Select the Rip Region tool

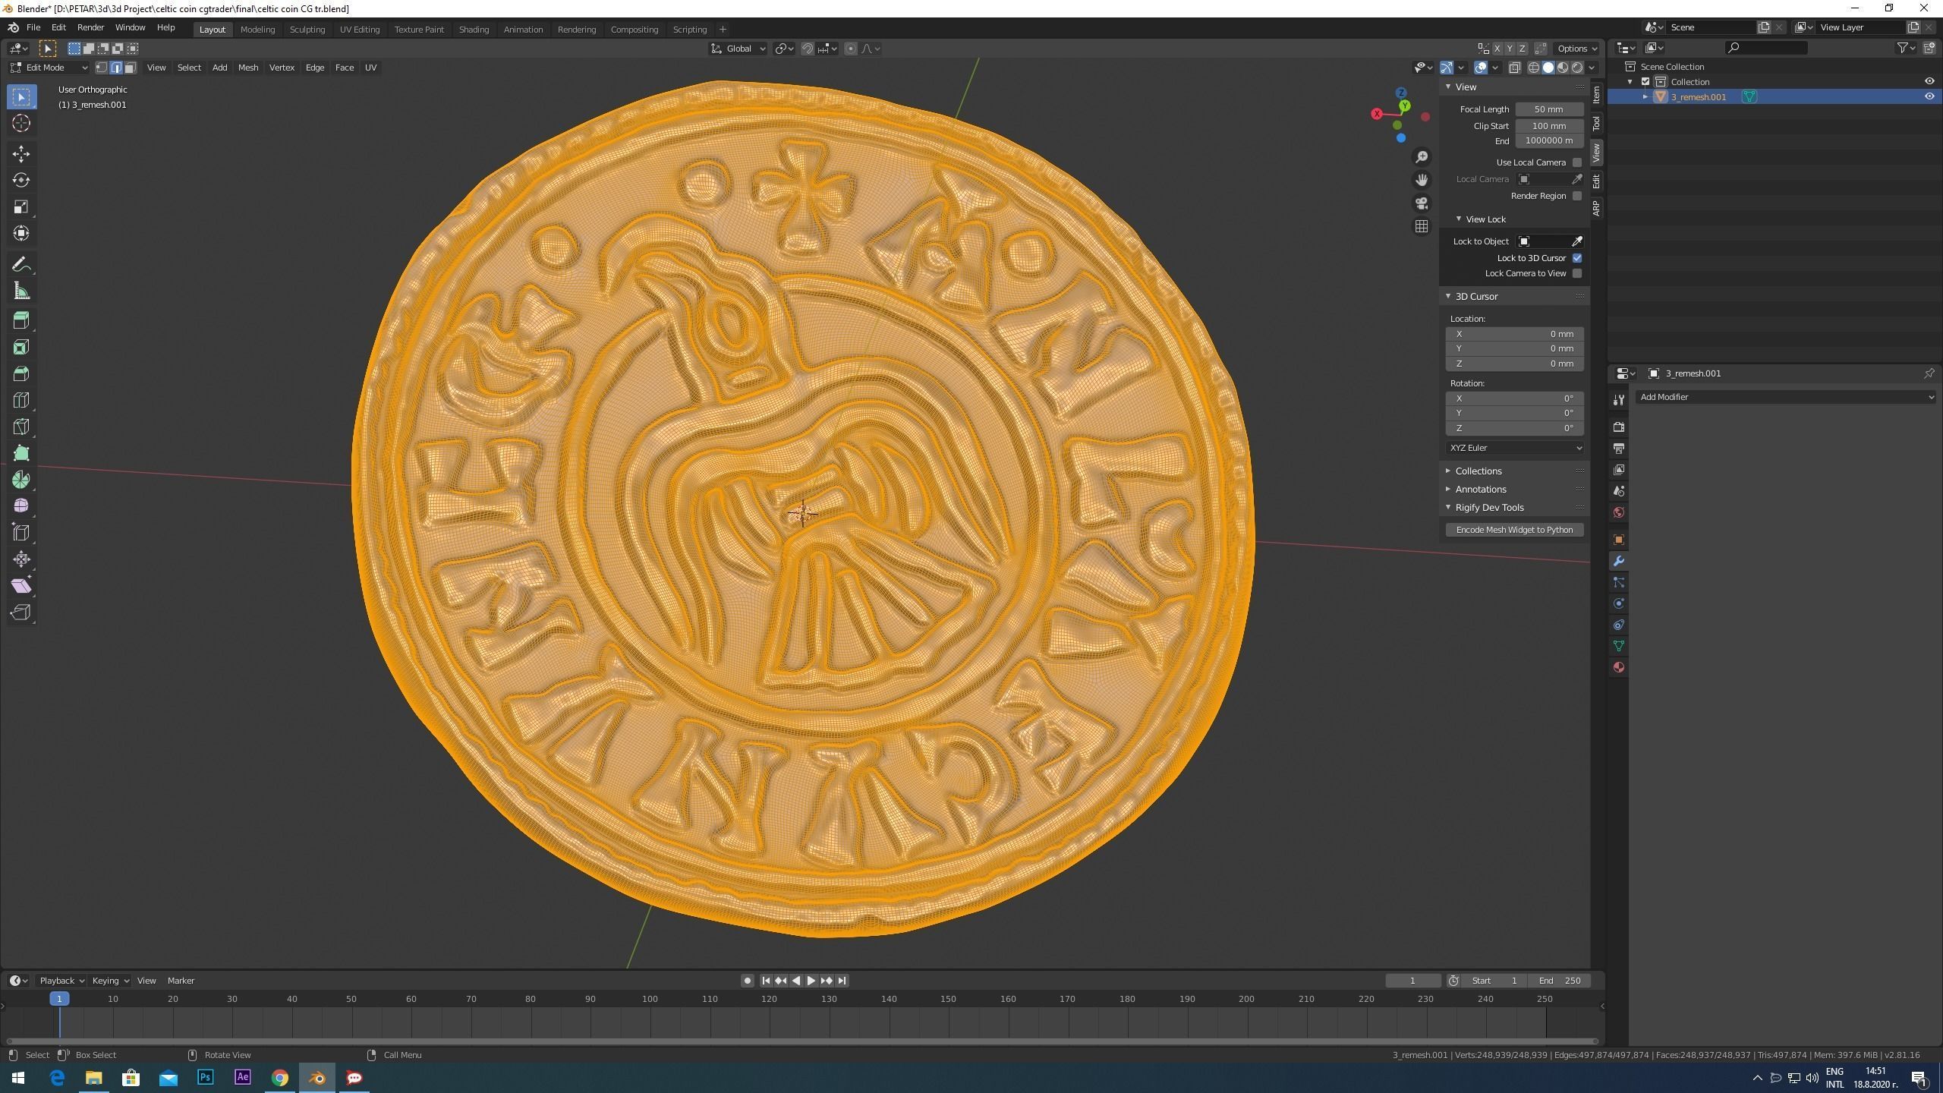click(x=21, y=613)
